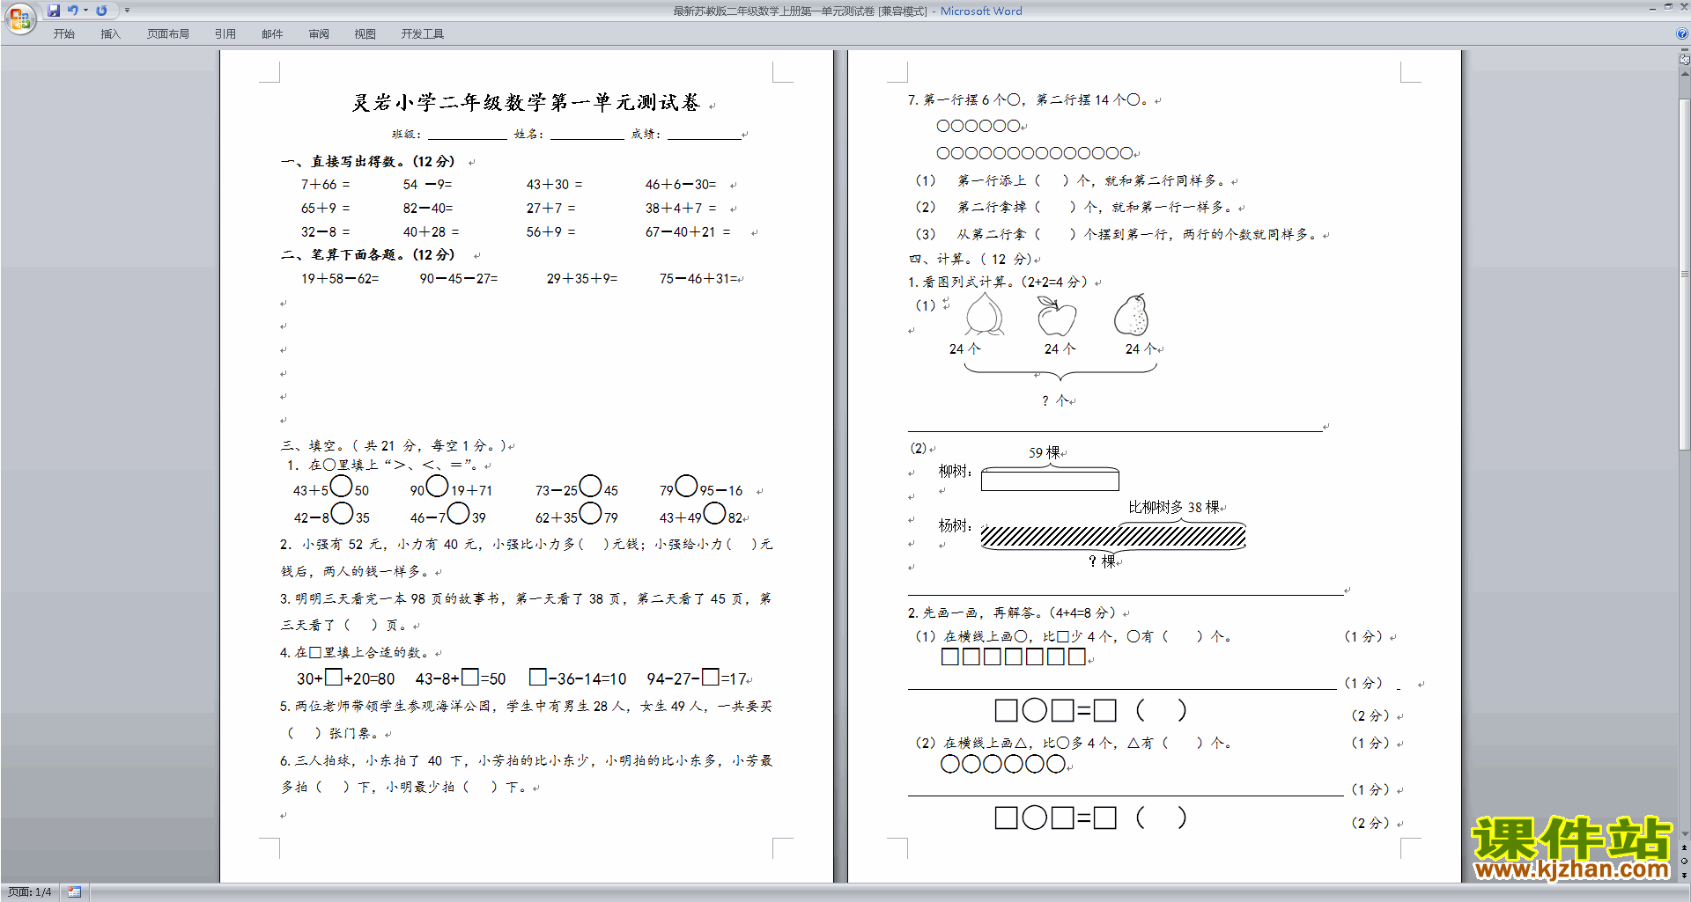
Task: Click the label 59 棵 above the bar
Action: (1044, 453)
